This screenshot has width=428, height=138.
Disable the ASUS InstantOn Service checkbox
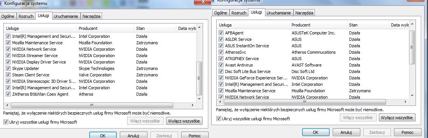click(221, 45)
